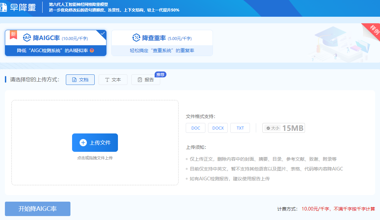Choose the 报告 upload option

(146, 80)
